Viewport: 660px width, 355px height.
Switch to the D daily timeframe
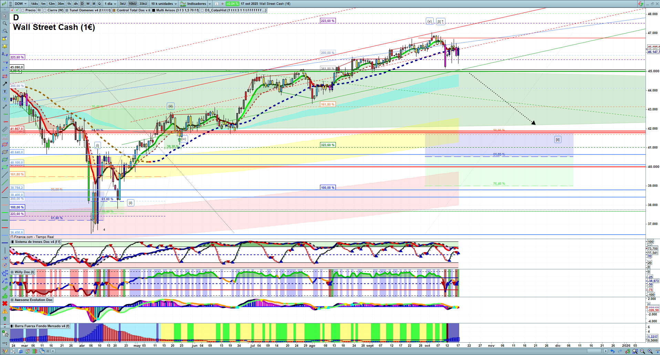pos(82,4)
